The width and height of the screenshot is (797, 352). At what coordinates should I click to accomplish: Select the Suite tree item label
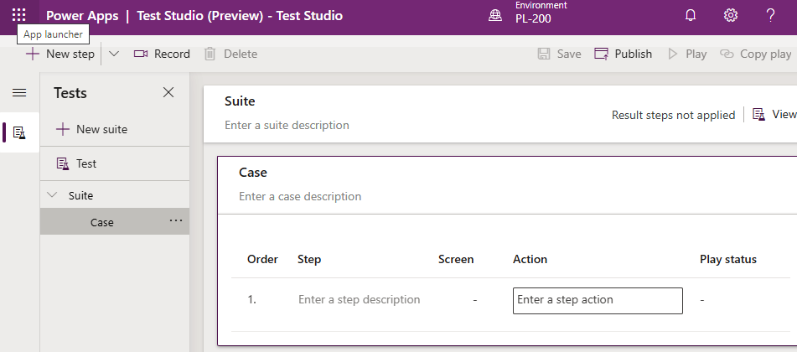pos(80,196)
